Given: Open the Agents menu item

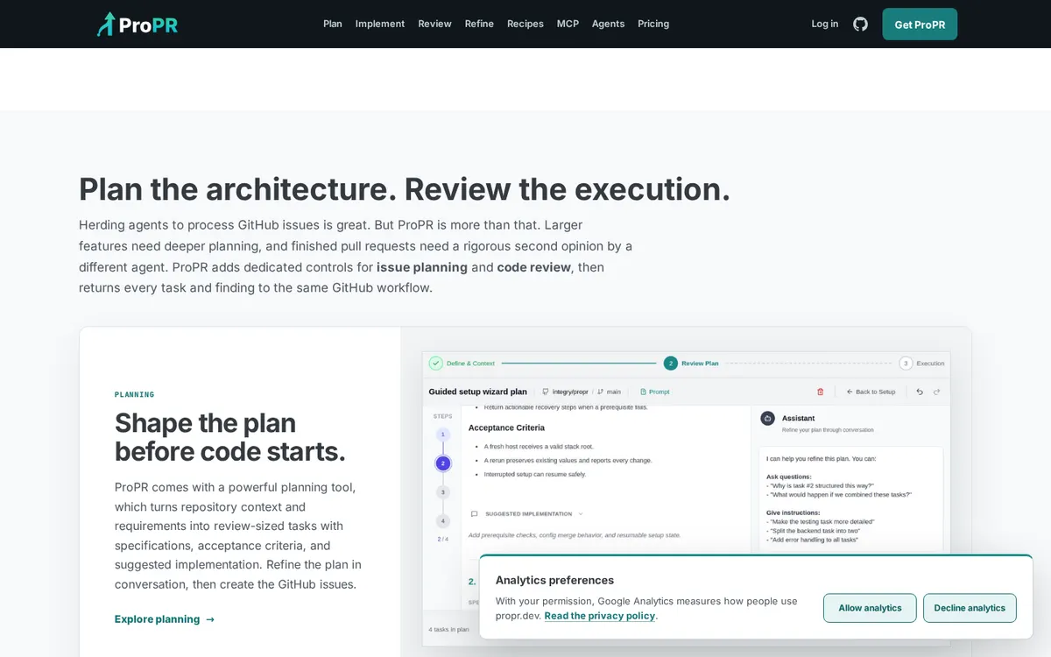Looking at the screenshot, I should 608,24.
